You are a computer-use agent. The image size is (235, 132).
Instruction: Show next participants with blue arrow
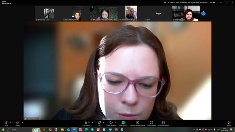(x=203, y=13)
